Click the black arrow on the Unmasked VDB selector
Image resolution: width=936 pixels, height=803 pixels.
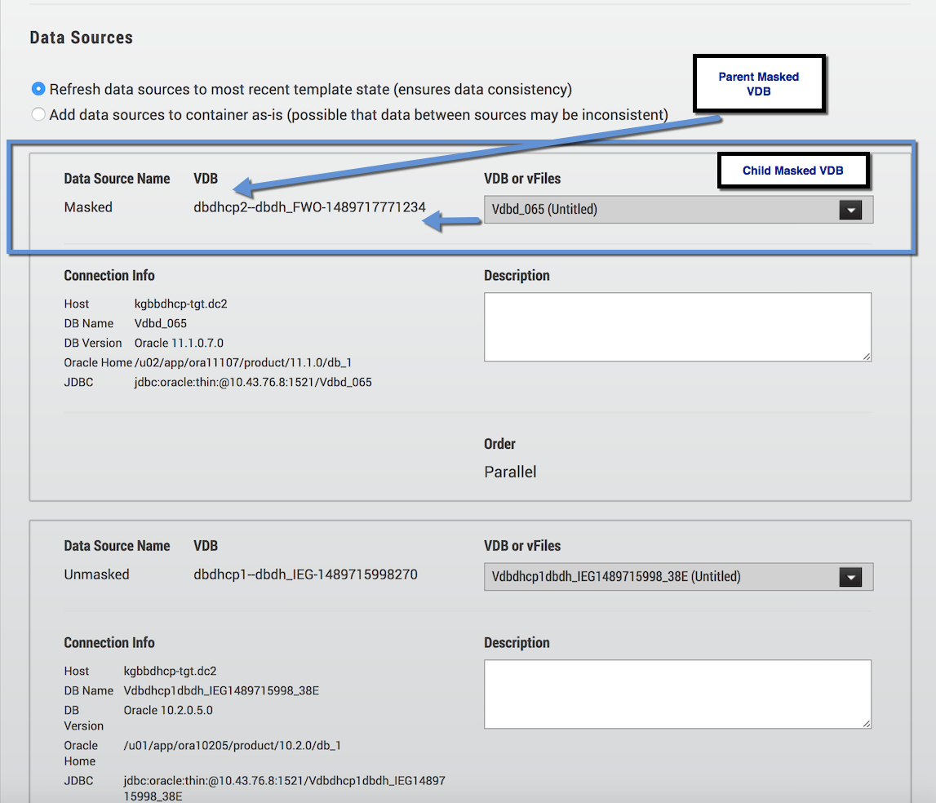(x=850, y=577)
